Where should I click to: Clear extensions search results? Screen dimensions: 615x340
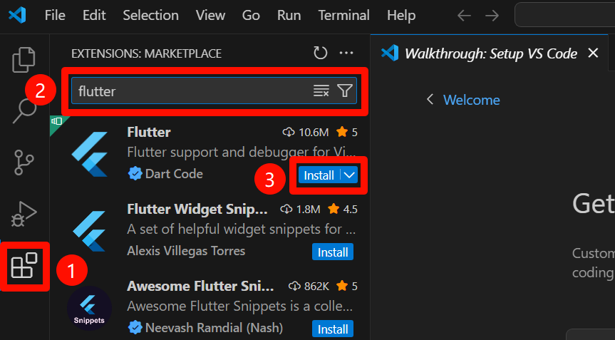pyautogui.click(x=321, y=91)
